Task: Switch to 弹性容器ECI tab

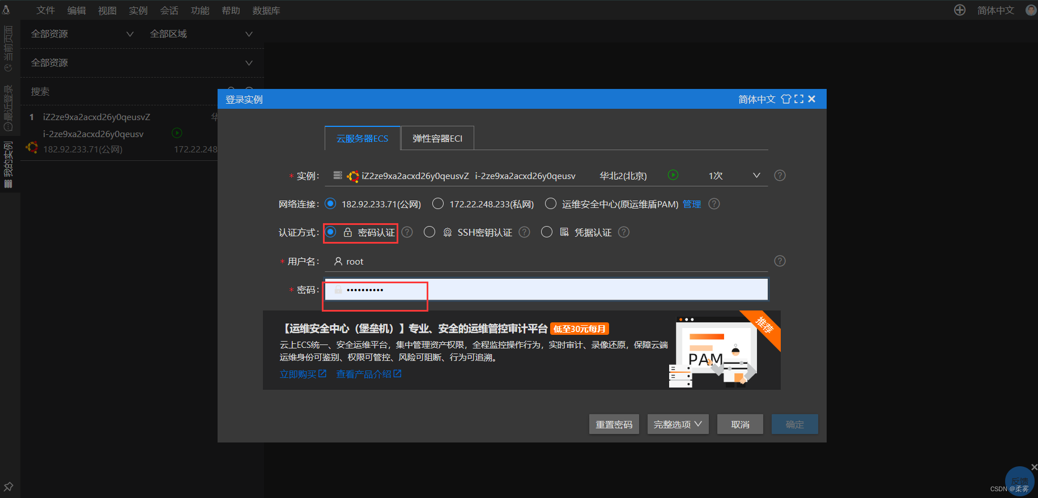Action: (x=437, y=138)
